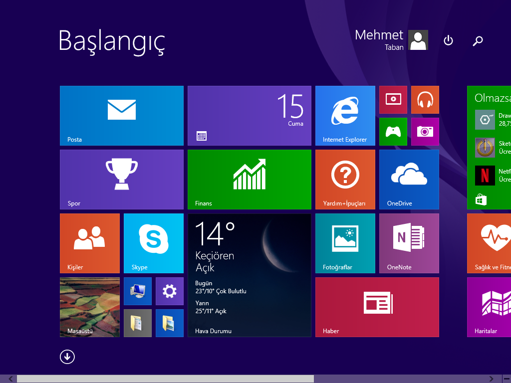
Task: Launch the OneNote tile
Action: pos(409,243)
